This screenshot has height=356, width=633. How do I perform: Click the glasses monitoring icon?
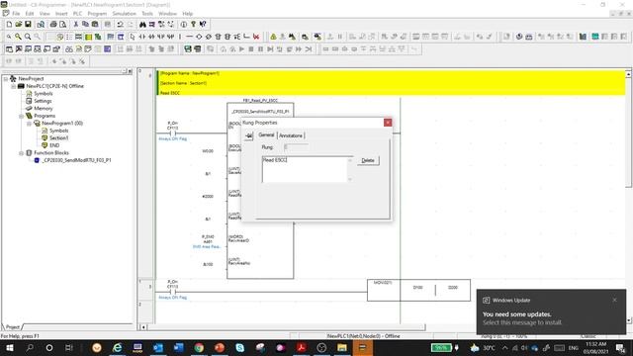(x=69, y=49)
